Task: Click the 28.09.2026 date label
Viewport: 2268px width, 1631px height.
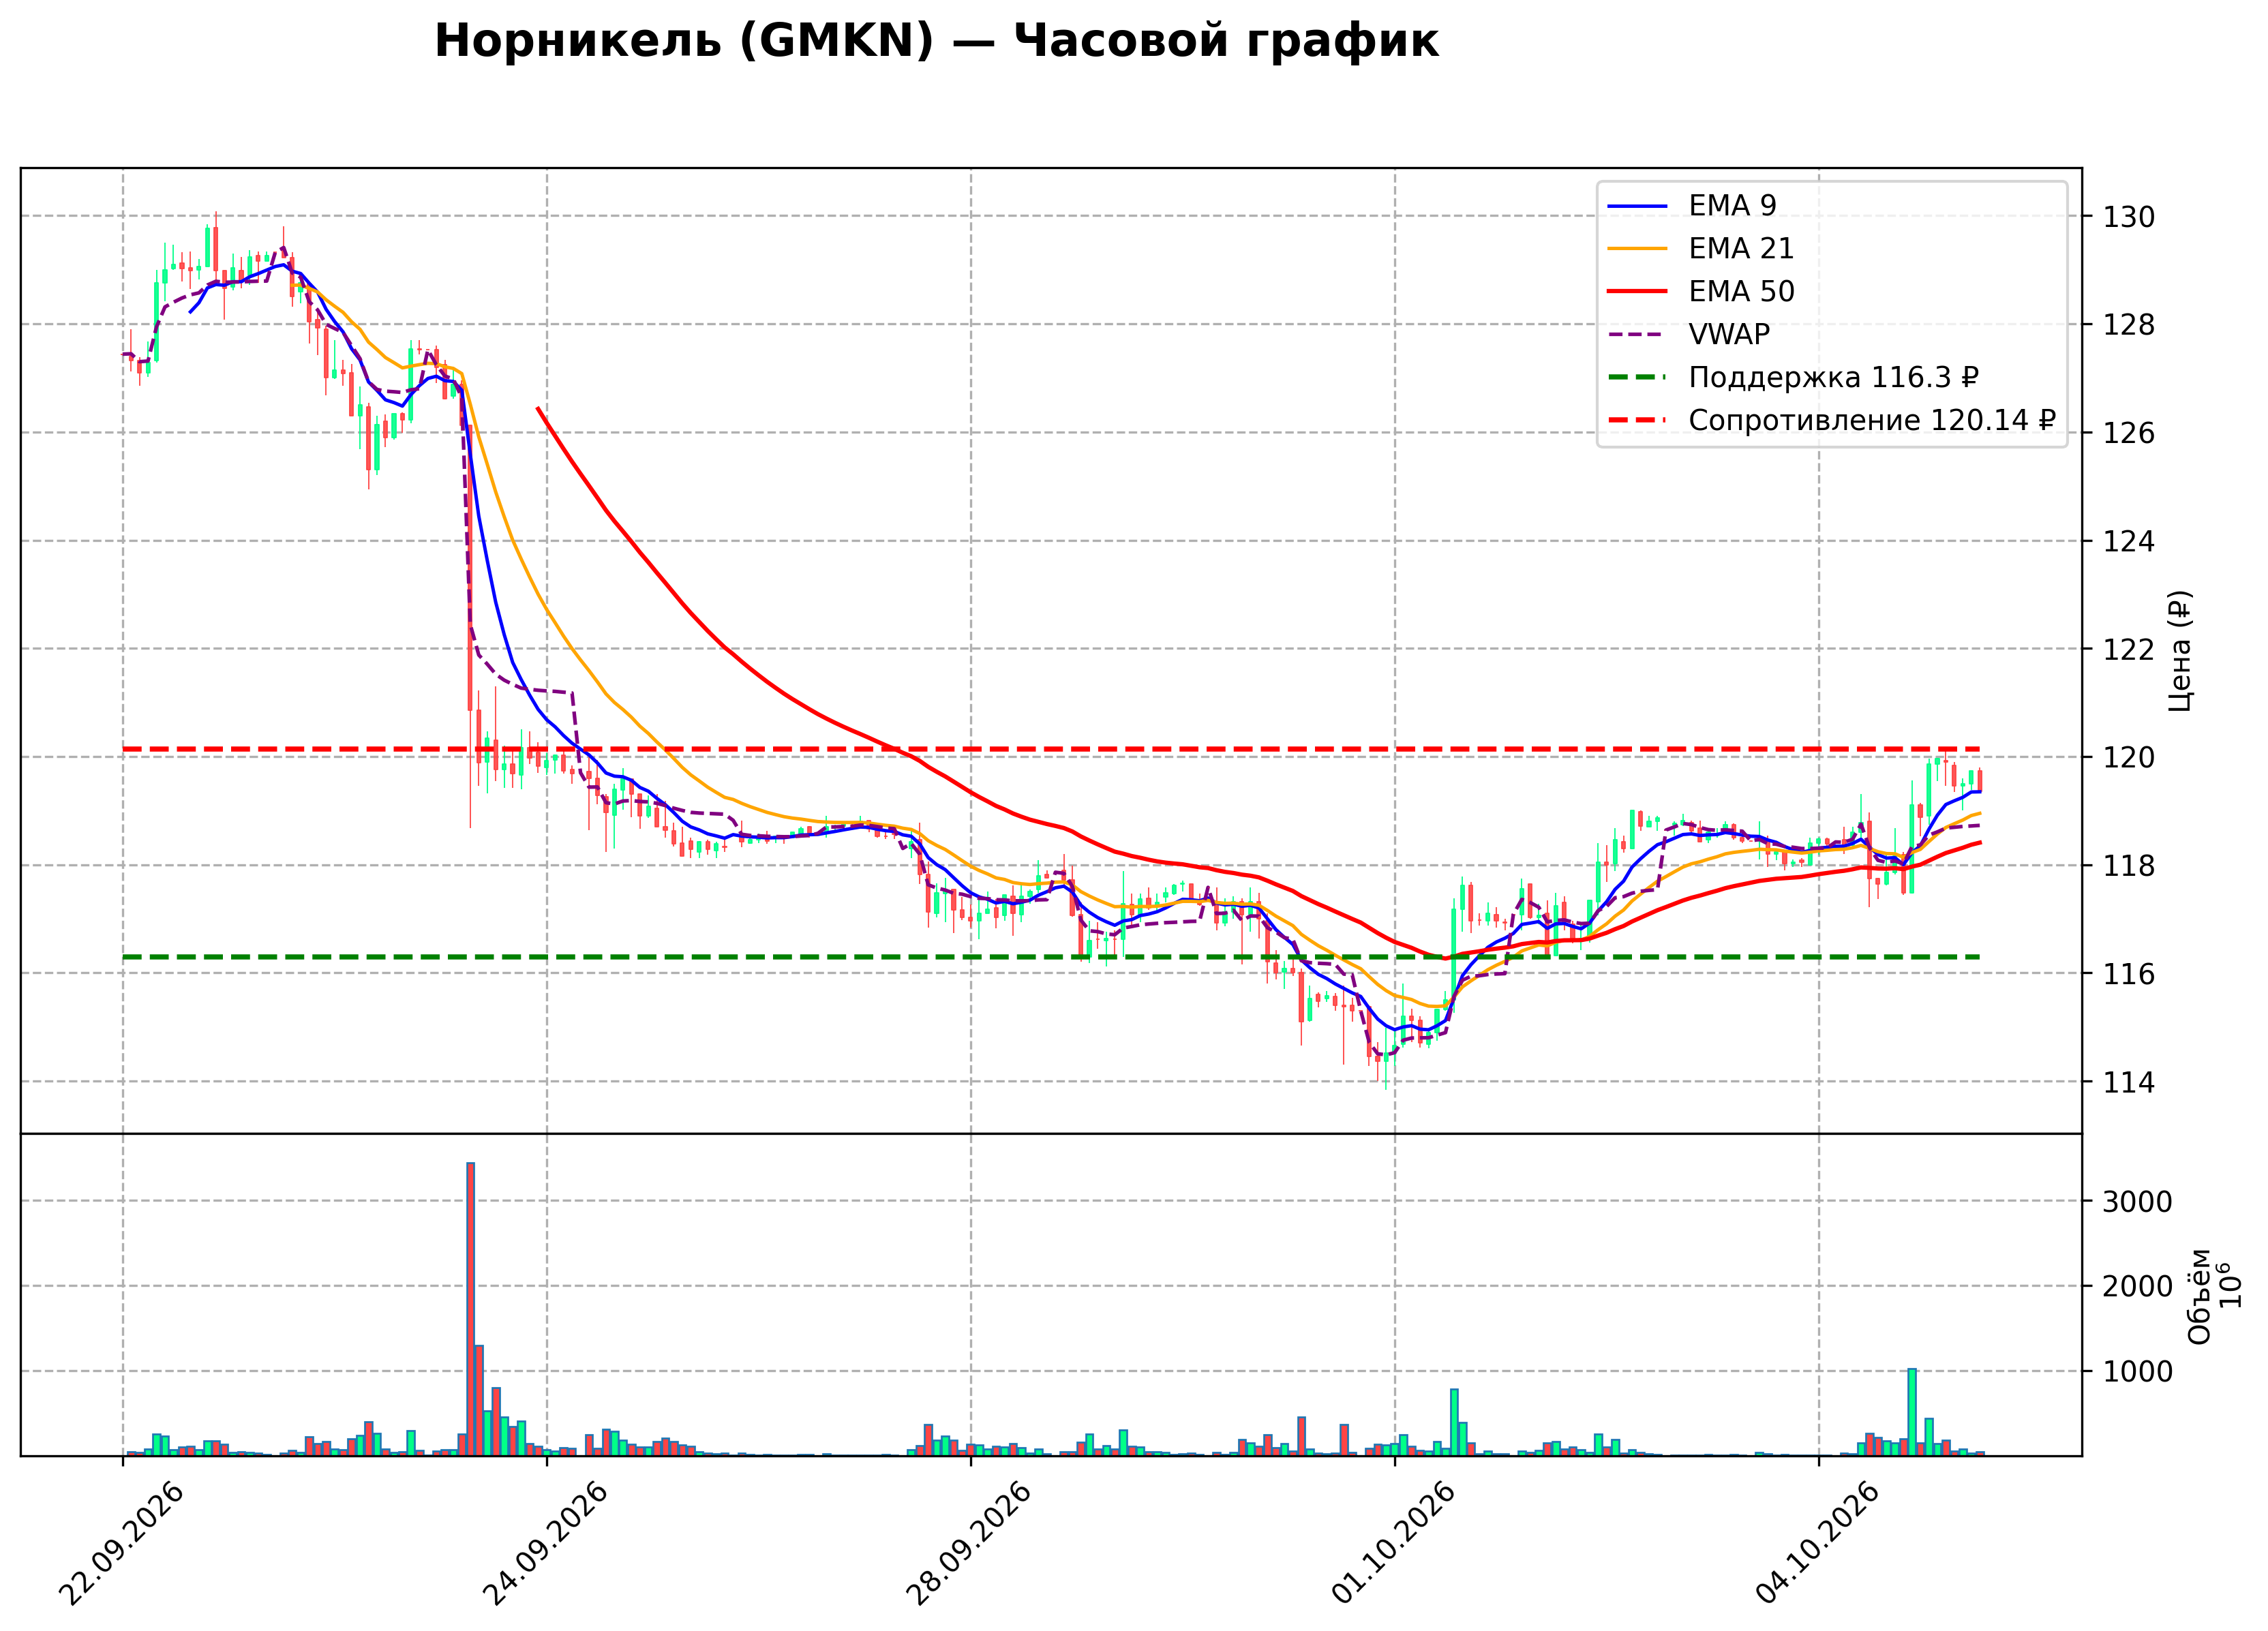Action: tap(970, 1545)
